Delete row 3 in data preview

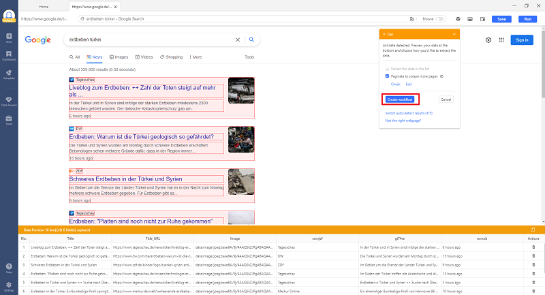click(x=533, y=265)
